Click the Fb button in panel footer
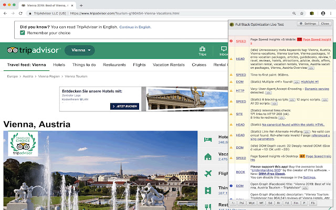This screenshot has width=336, height=210. 313,203
